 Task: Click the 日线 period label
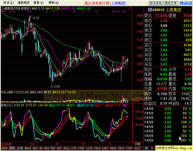coord(138,144)
